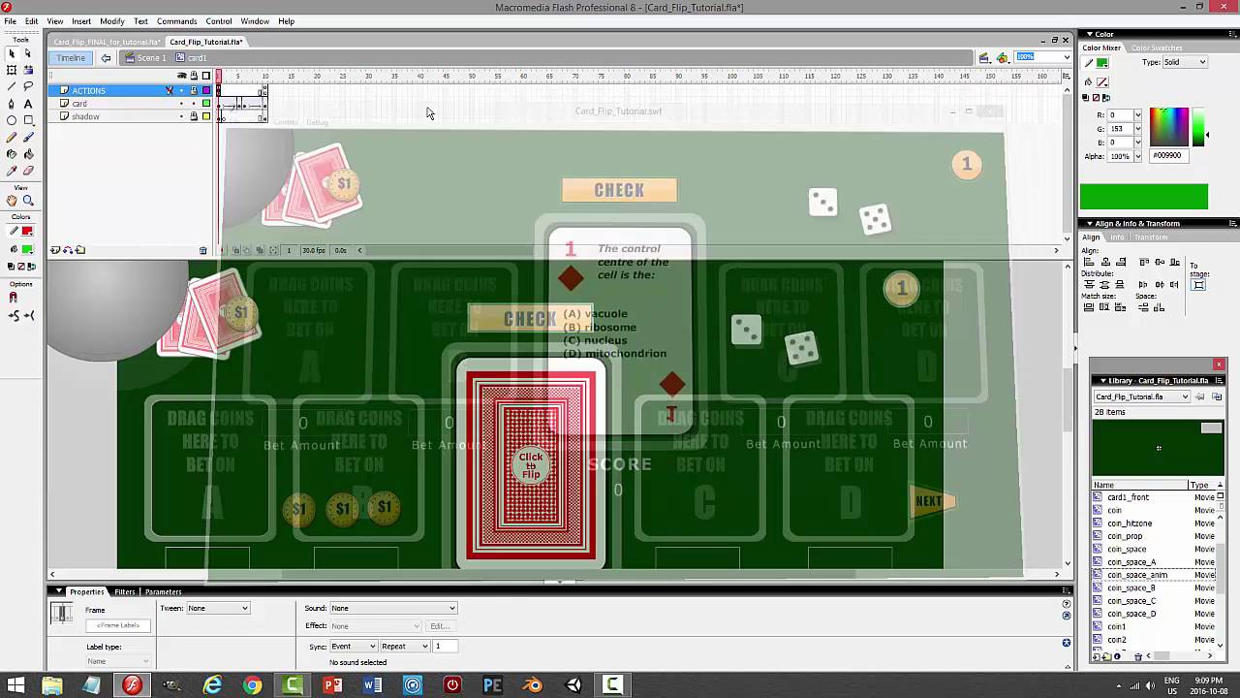Open the Library document dropdown

[x=1142, y=397]
